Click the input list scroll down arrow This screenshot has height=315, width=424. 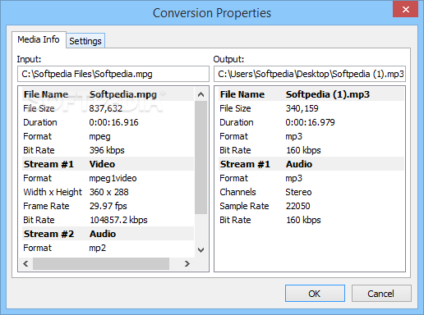(200, 250)
